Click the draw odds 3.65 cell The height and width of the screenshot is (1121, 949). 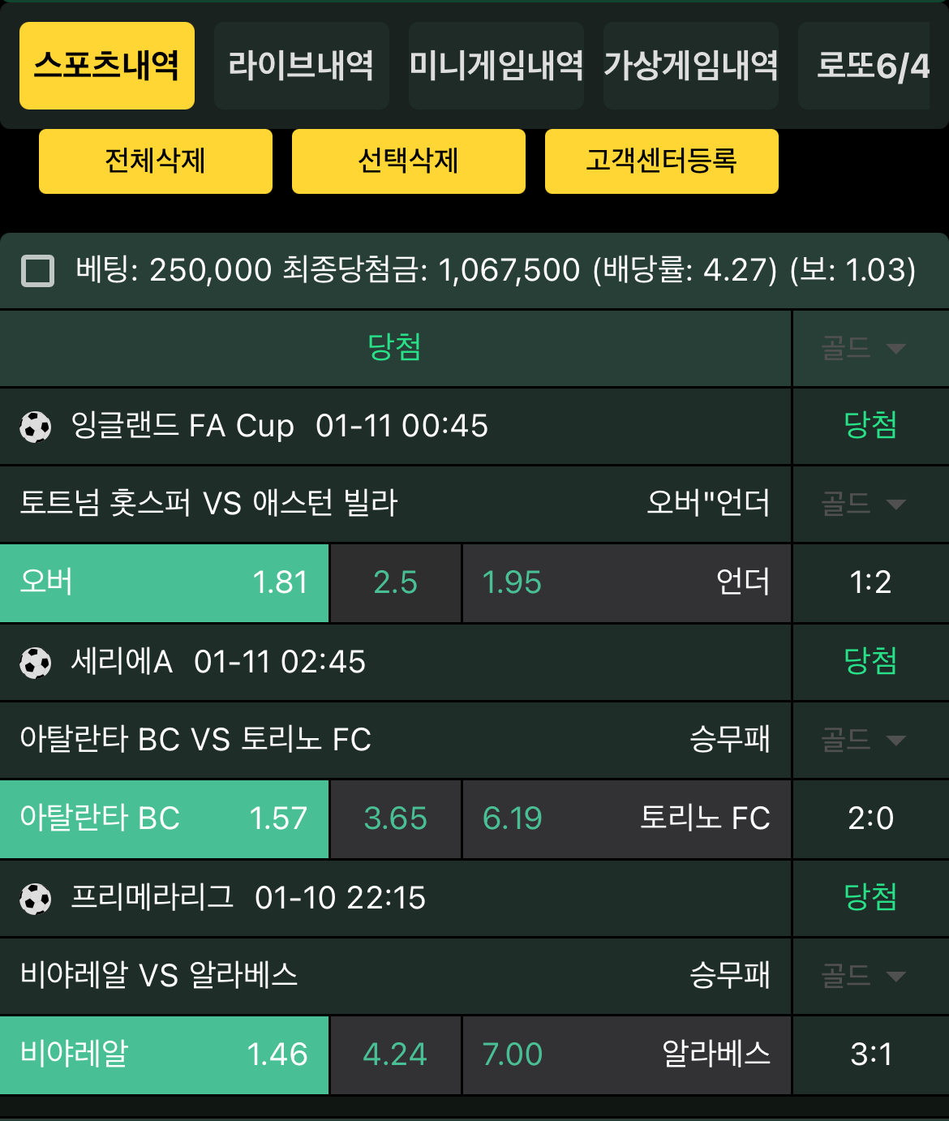click(395, 819)
